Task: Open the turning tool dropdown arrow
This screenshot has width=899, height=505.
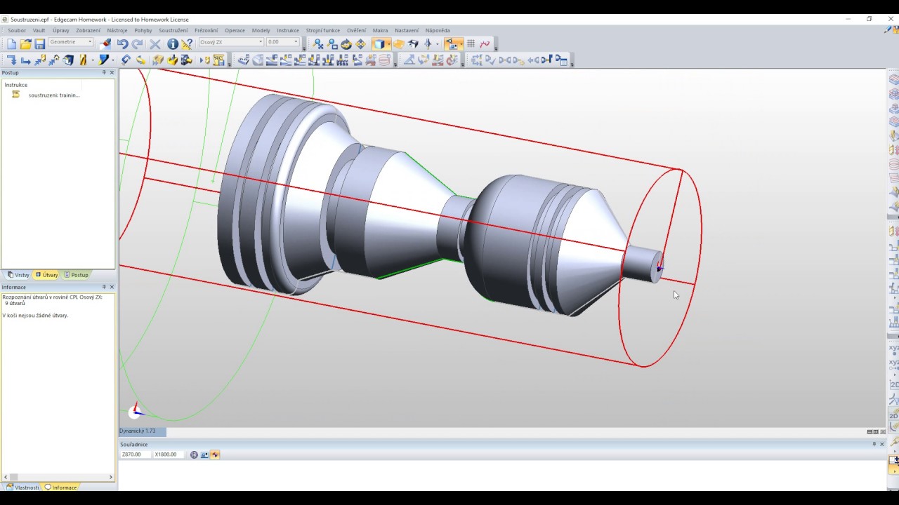Action: 113,60
